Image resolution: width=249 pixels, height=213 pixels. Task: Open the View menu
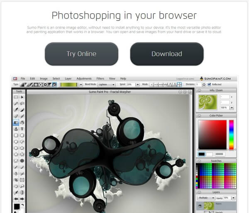pyautogui.click(x=112, y=78)
